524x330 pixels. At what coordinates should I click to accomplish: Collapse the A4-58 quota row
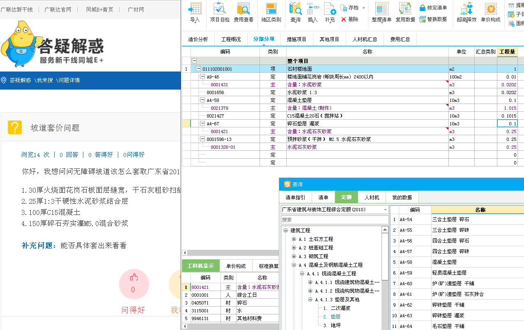pos(202,100)
